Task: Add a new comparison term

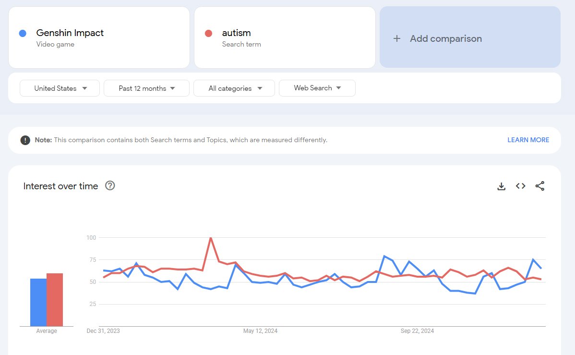Action: tap(470, 37)
